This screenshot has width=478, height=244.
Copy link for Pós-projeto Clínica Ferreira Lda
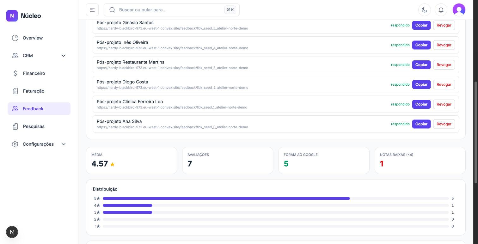point(421,104)
